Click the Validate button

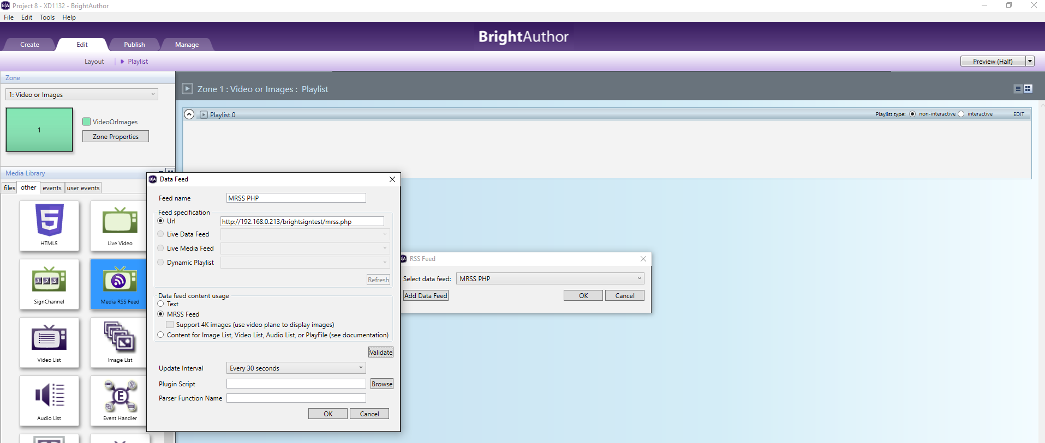point(380,353)
